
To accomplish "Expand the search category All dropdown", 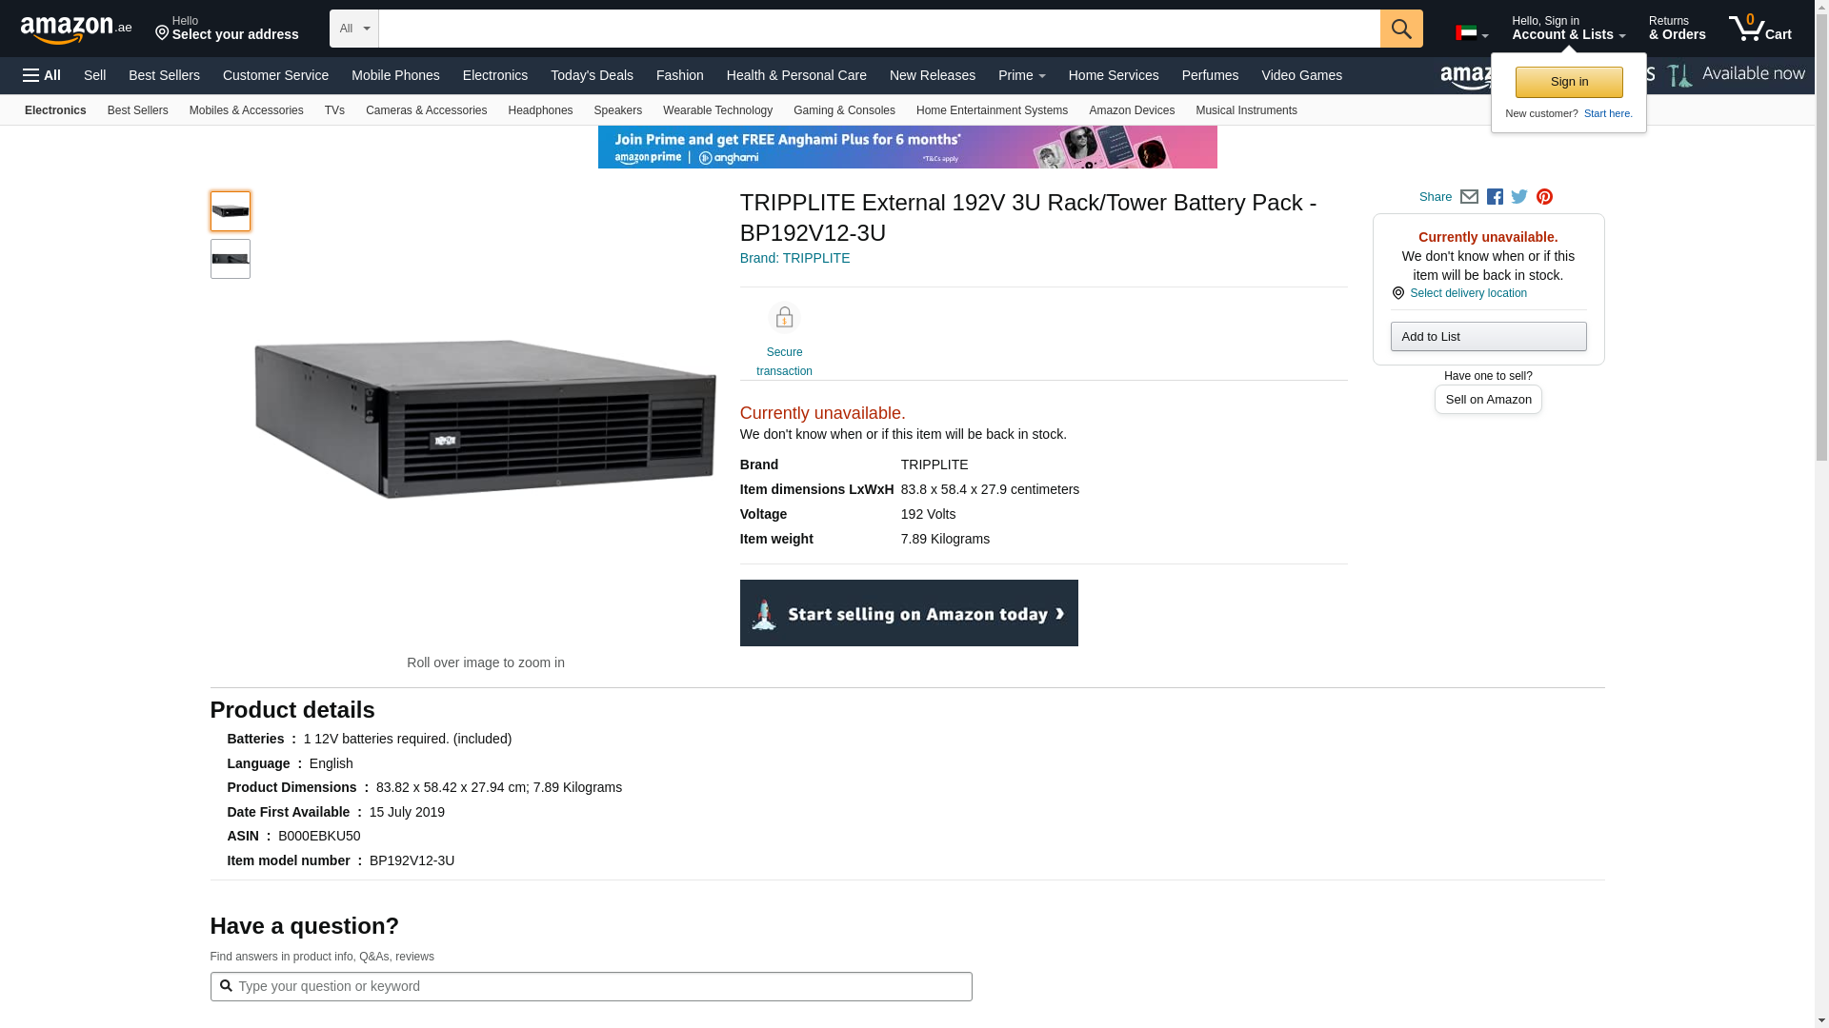I will coord(353,29).
